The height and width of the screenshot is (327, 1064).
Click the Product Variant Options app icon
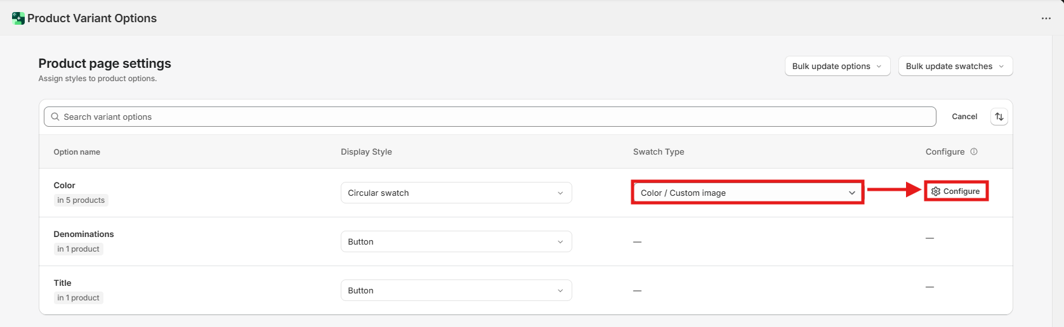18,18
